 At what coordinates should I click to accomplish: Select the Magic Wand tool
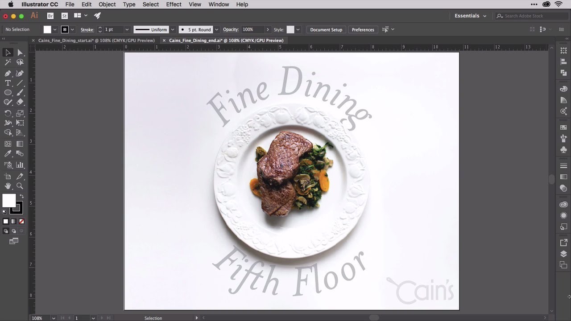[8, 63]
